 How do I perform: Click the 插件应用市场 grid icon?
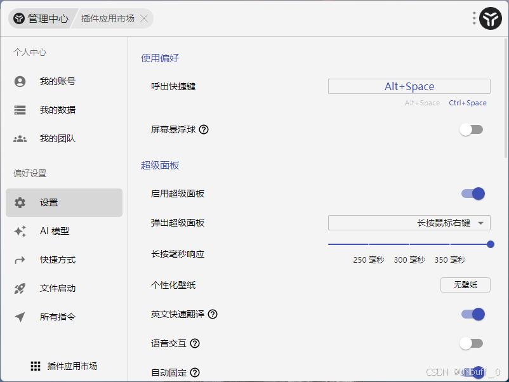[x=36, y=366]
